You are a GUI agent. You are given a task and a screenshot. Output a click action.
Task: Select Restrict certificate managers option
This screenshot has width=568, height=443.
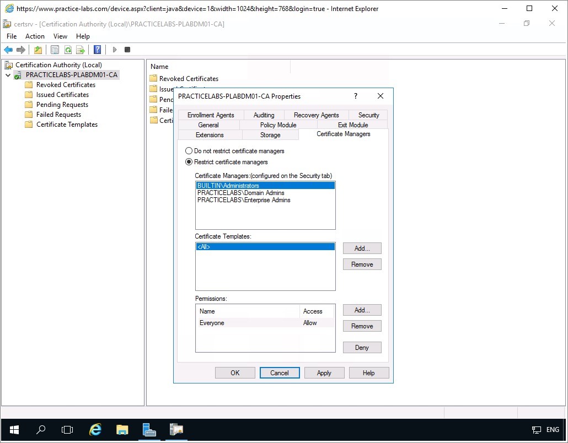pyautogui.click(x=189, y=162)
